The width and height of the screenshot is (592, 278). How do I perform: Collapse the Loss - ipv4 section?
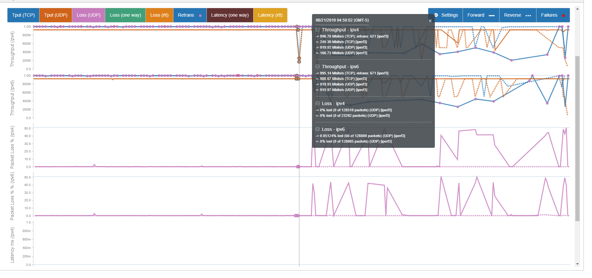pyautogui.click(x=318, y=103)
